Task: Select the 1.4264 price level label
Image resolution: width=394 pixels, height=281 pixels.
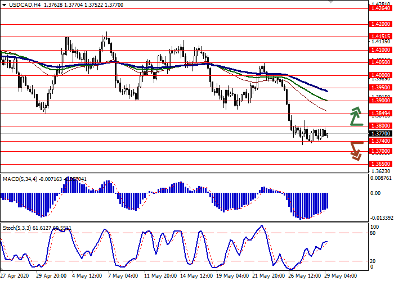Action: 381,8
